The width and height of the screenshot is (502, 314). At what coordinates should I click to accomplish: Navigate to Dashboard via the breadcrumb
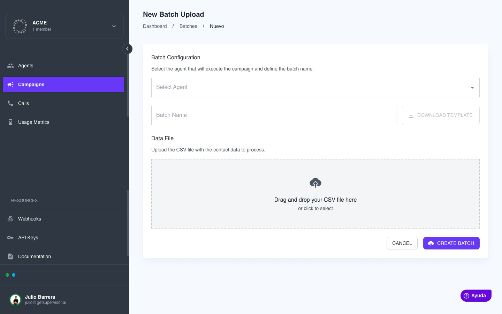click(155, 26)
